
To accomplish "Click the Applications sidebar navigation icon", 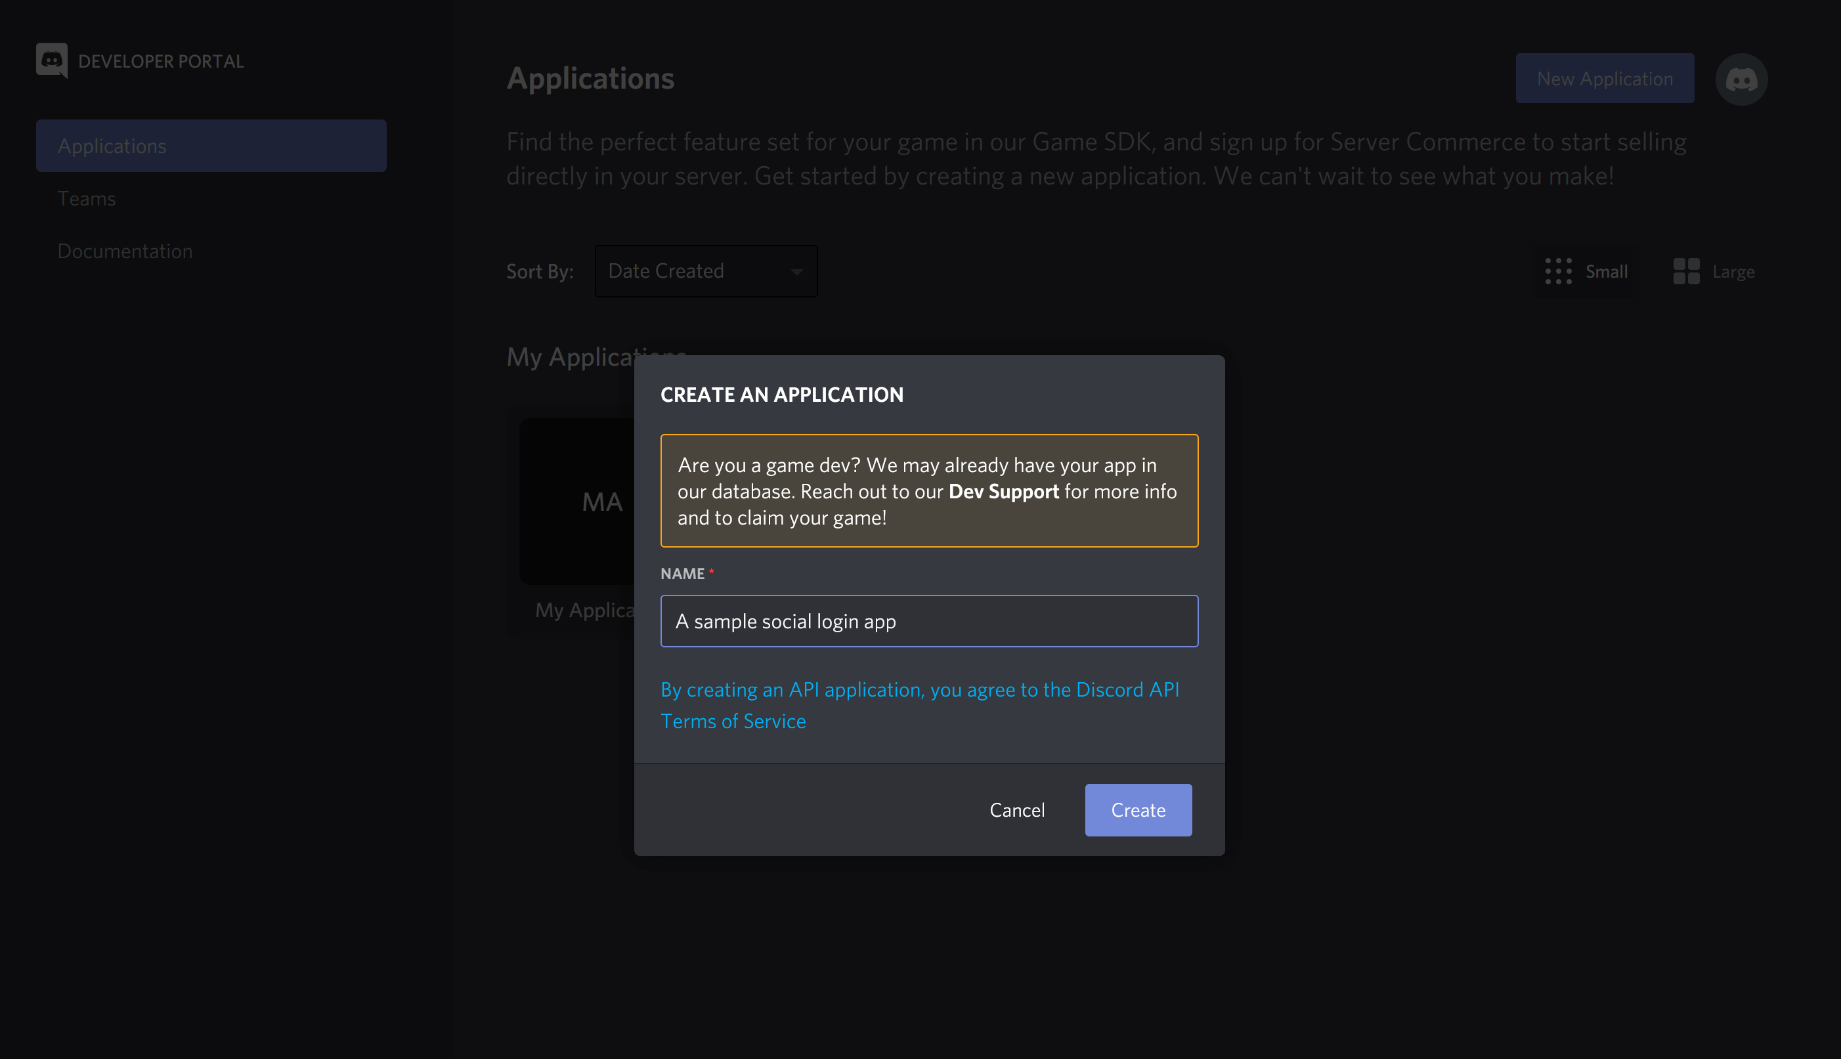I will click(x=210, y=145).
